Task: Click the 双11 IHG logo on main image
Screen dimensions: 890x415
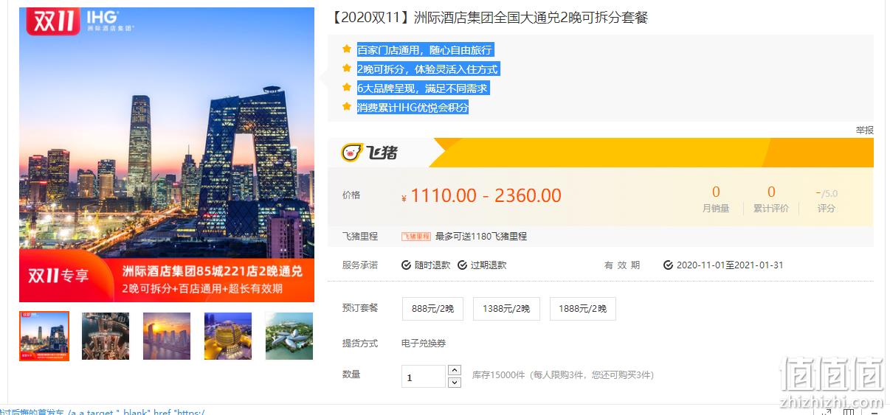Action: pyautogui.click(x=79, y=21)
